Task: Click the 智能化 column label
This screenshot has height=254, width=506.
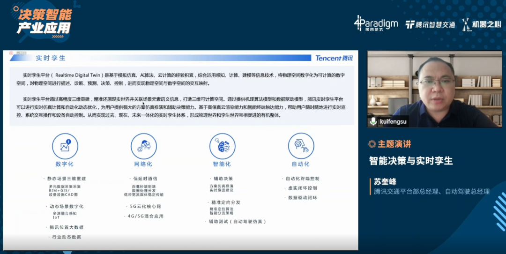Action: click(x=222, y=164)
